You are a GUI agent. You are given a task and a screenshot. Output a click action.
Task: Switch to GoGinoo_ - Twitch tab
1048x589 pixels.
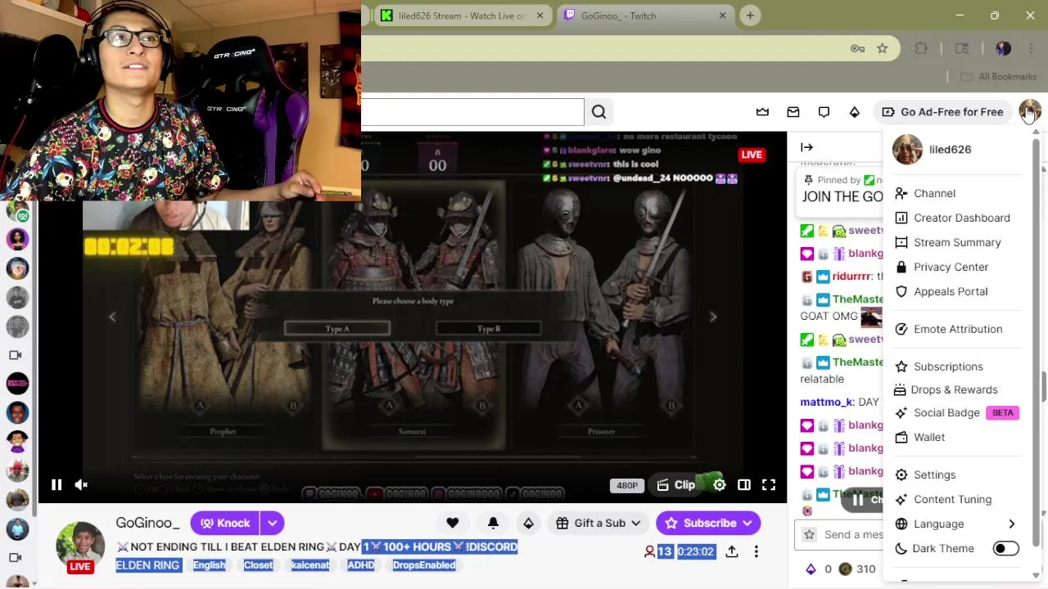(646, 16)
